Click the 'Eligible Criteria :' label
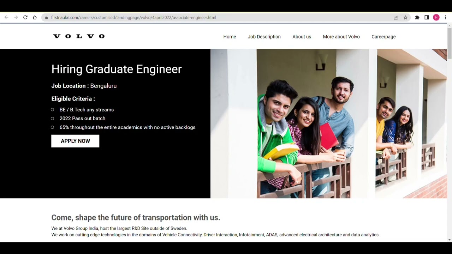Image resolution: width=452 pixels, height=254 pixels. [73, 99]
